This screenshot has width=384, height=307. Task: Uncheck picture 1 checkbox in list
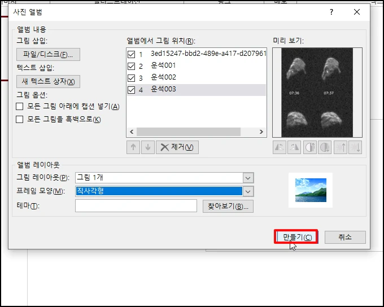tap(131, 54)
